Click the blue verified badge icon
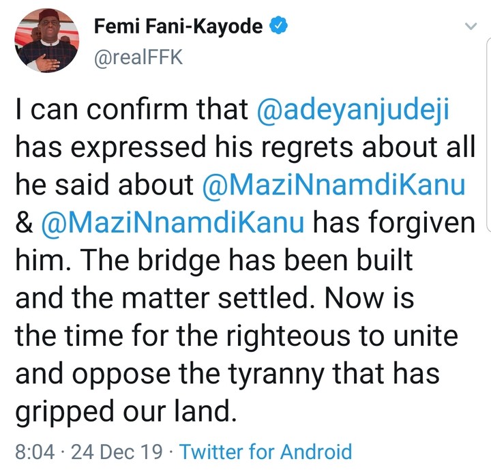The height and width of the screenshot is (470, 491). click(278, 27)
